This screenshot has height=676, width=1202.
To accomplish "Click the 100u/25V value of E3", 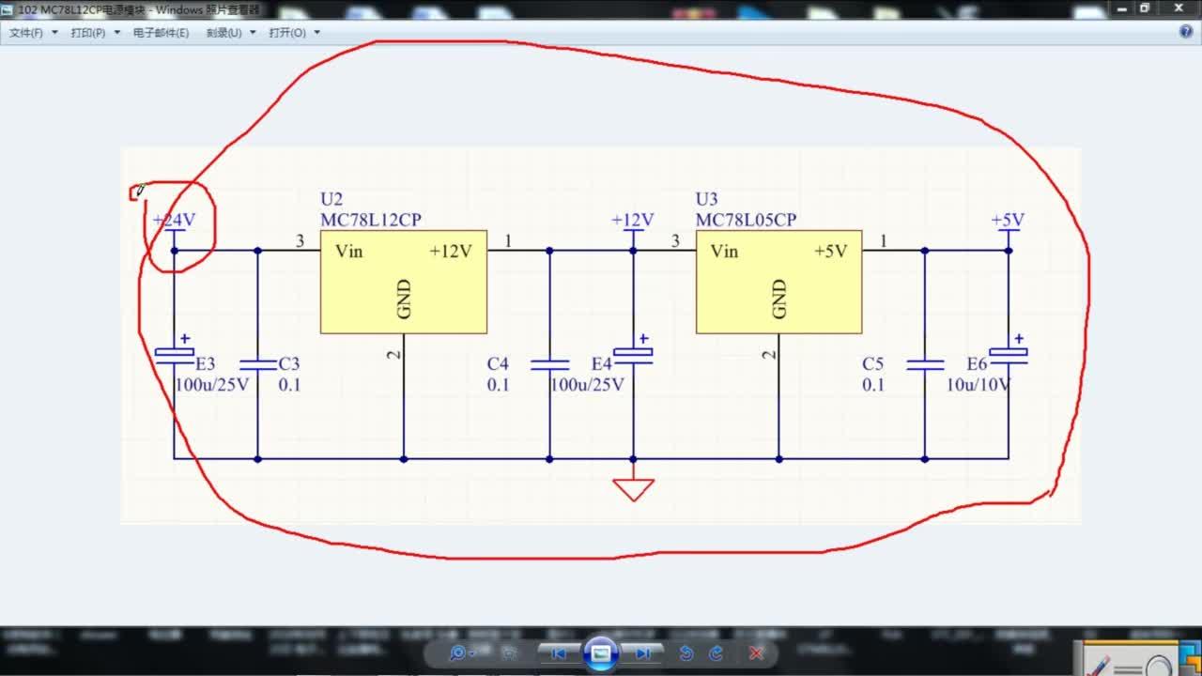I will tap(212, 385).
